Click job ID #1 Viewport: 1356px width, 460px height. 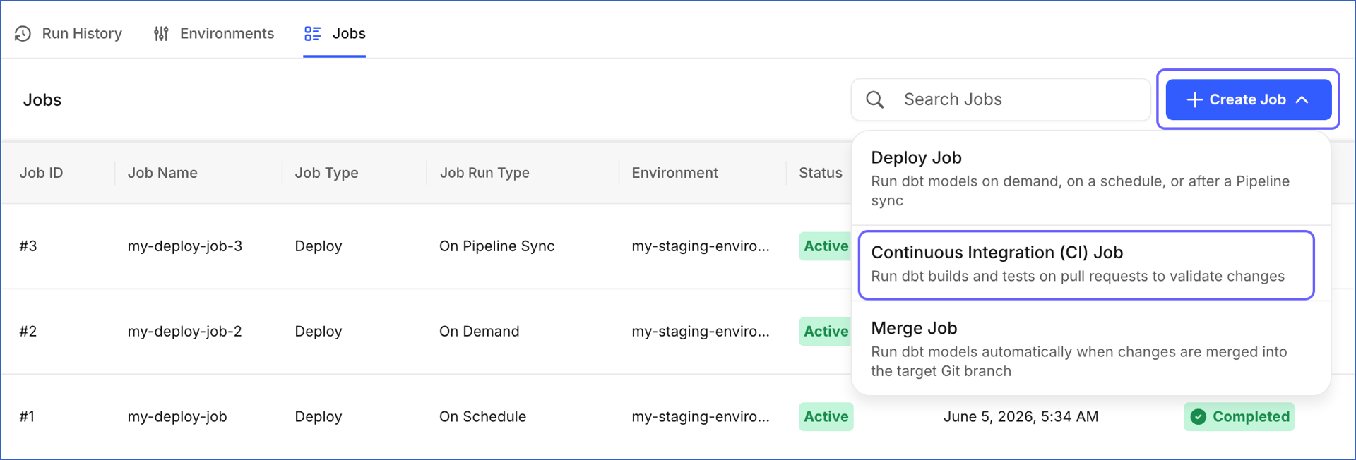27,417
